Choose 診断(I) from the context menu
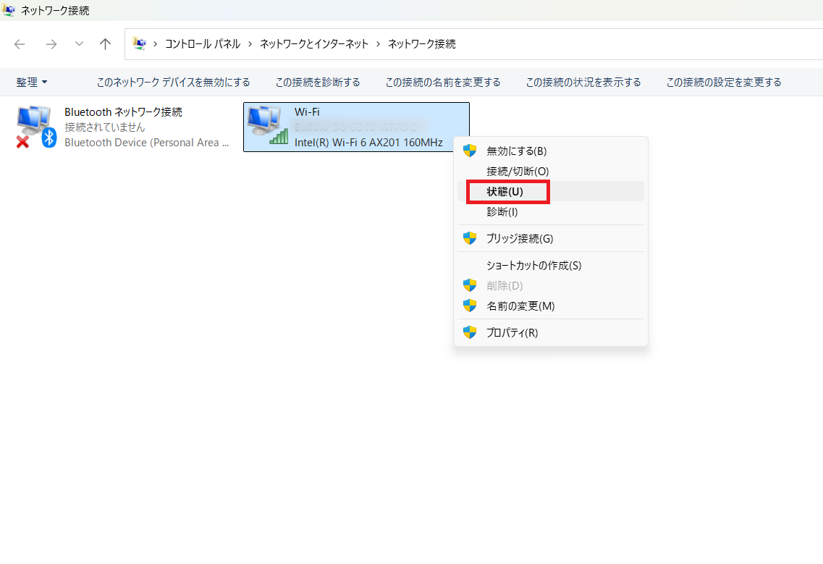The image size is (823, 564). coord(502,212)
